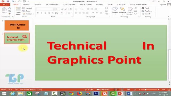
Task: Click the ENG input language indicator
Action: point(153,94)
